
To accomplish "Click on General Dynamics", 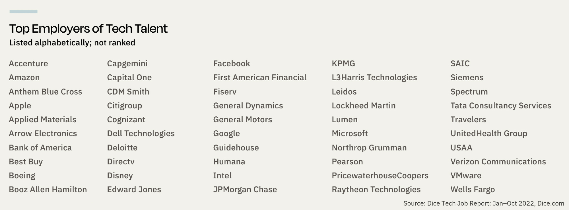I will click(x=248, y=106).
